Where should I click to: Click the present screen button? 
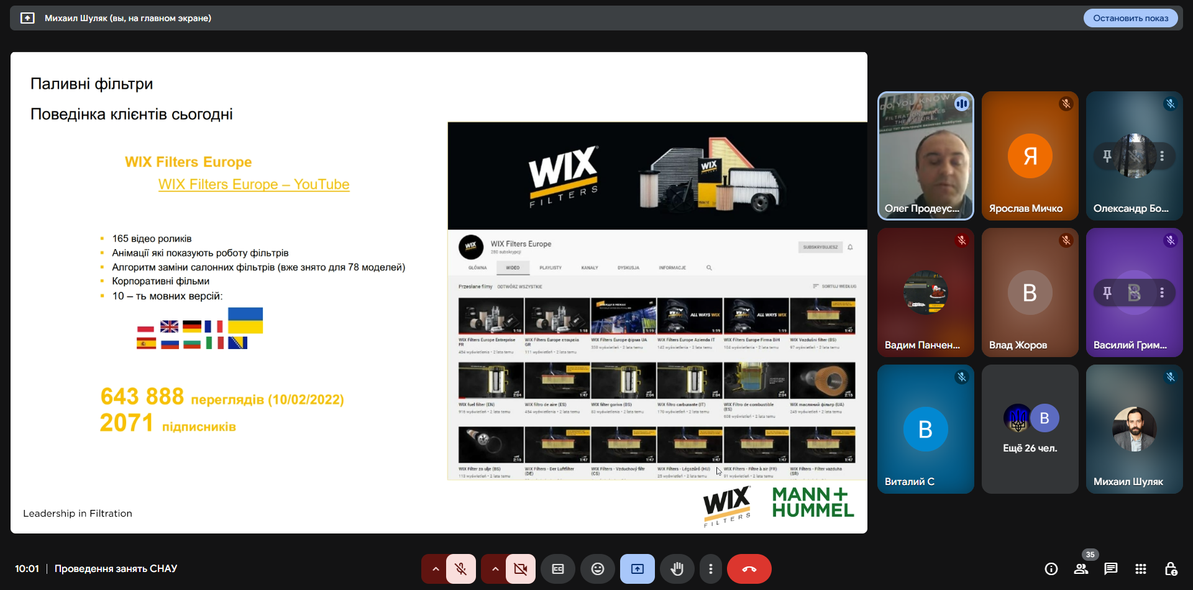pyautogui.click(x=638, y=569)
